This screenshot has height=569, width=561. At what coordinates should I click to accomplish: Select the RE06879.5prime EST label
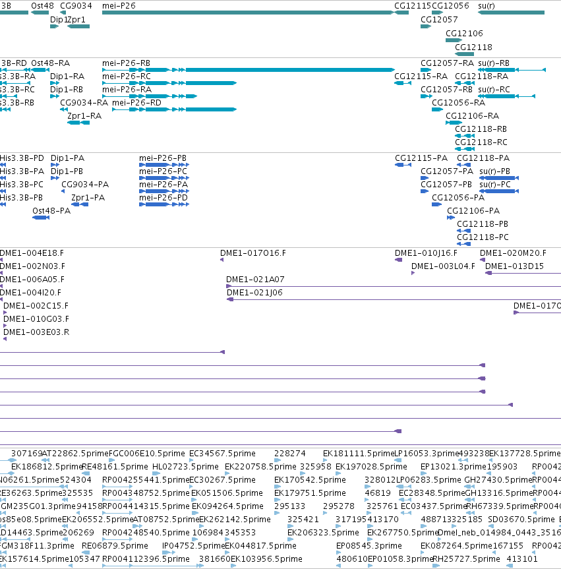[x=115, y=546]
